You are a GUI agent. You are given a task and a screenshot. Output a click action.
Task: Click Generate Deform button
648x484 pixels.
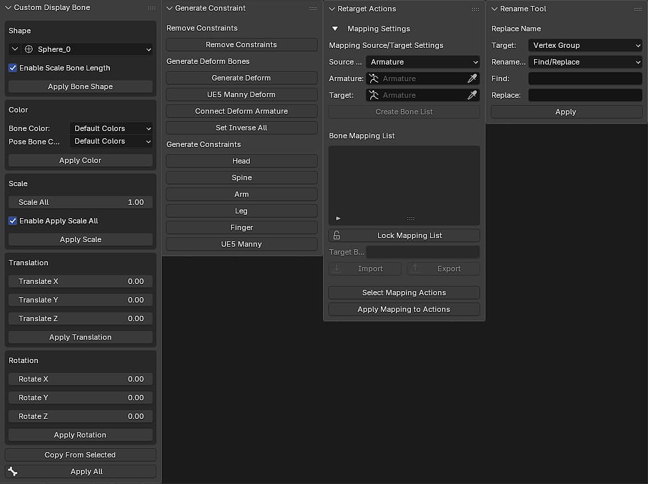click(x=242, y=78)
